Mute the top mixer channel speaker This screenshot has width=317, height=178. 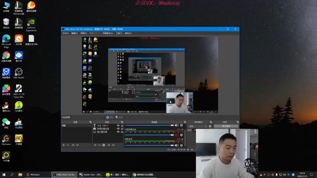coord(176,125)
